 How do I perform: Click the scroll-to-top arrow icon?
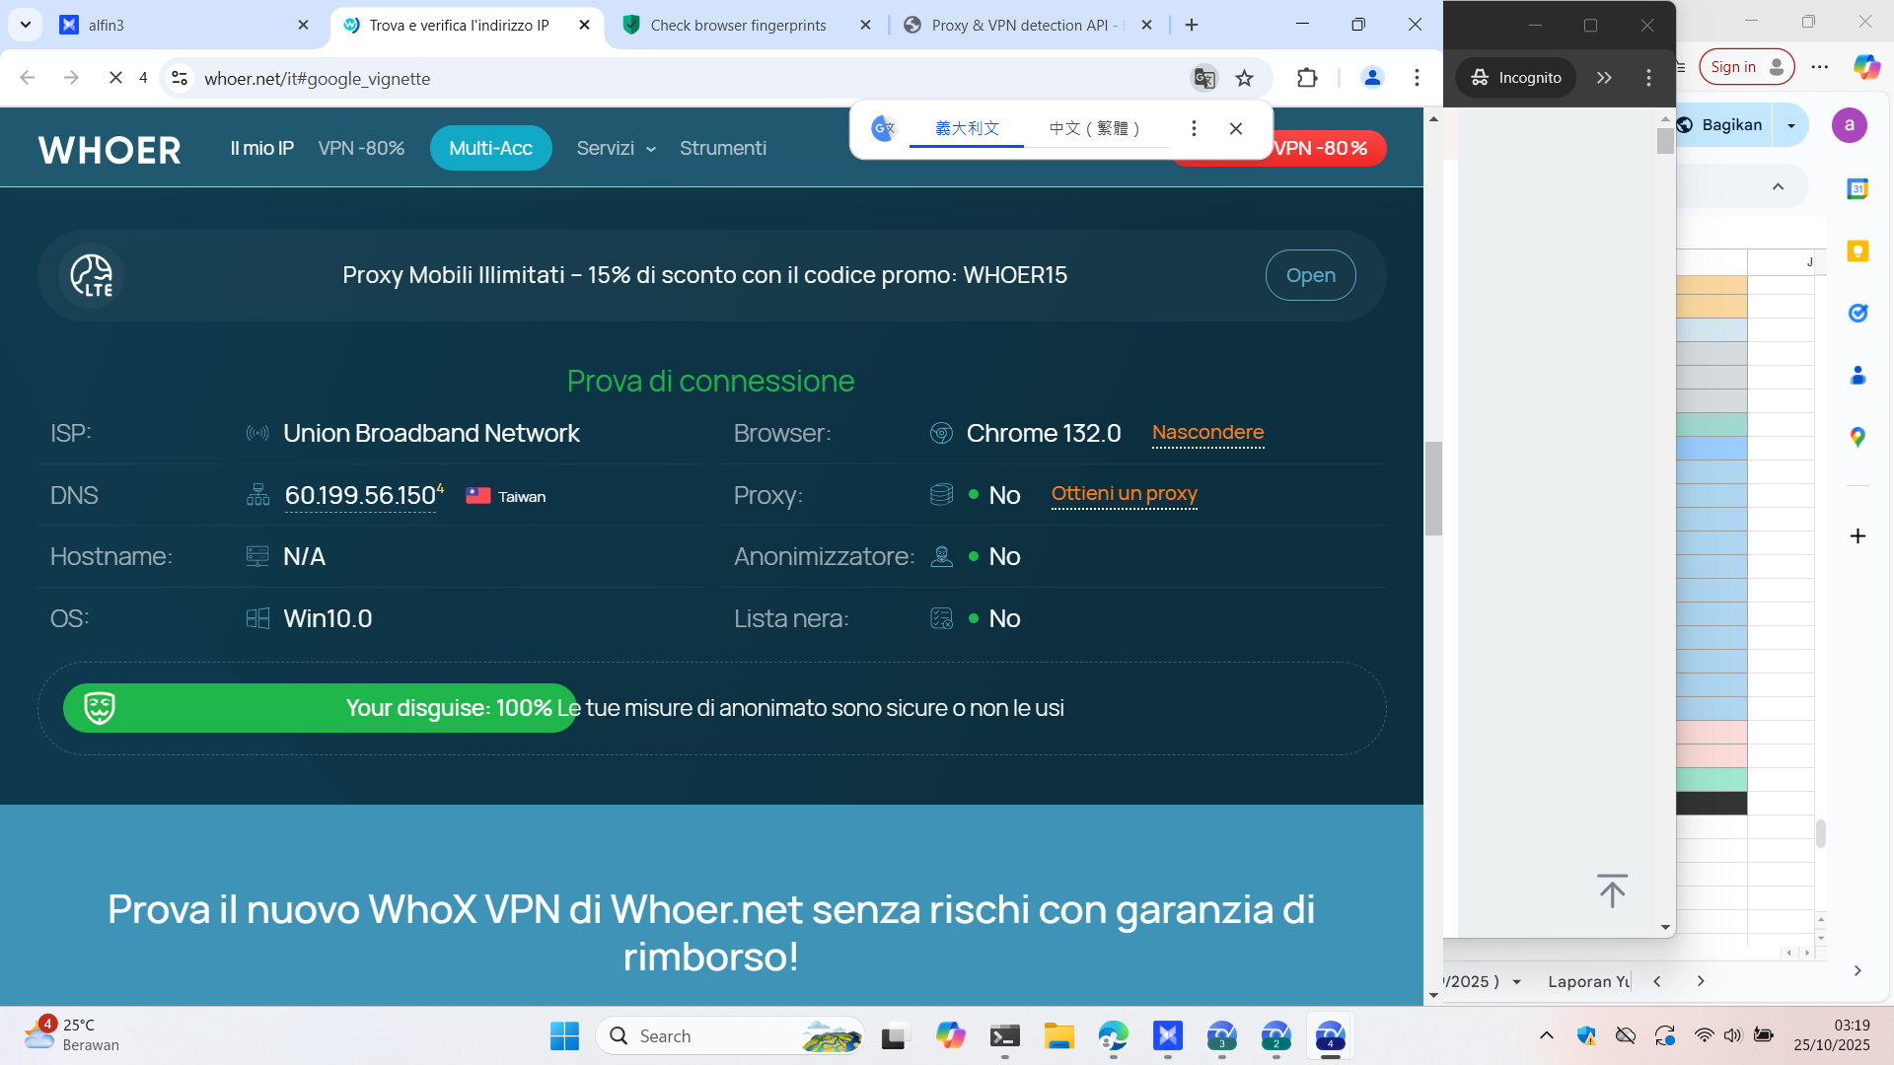(1612, 890)
